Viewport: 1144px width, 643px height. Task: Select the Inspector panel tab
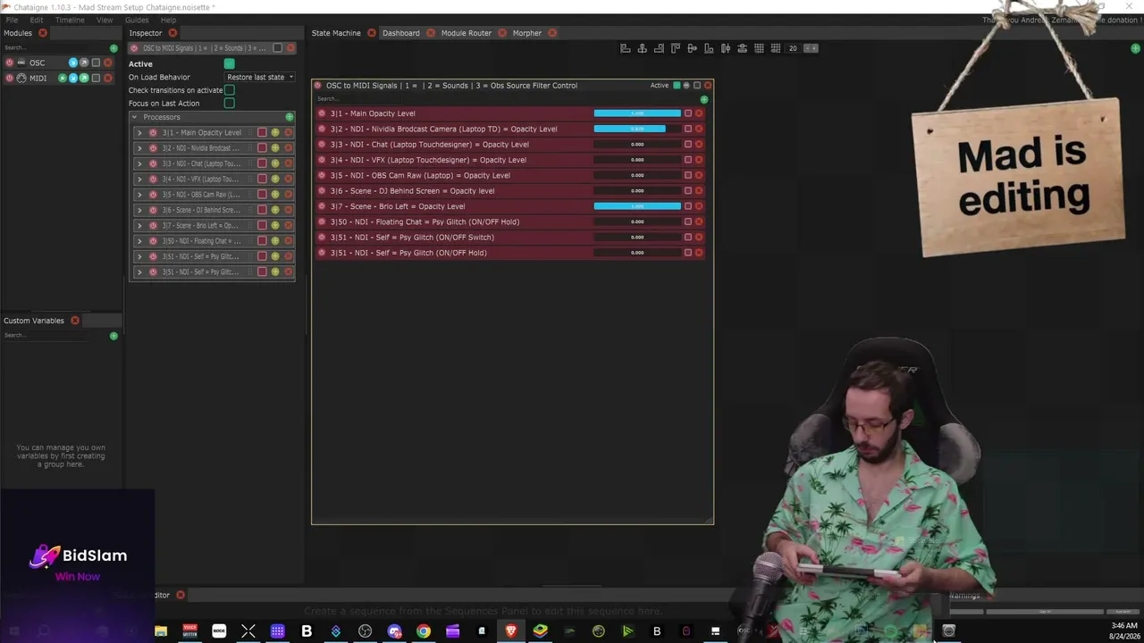tap(145, 33)
